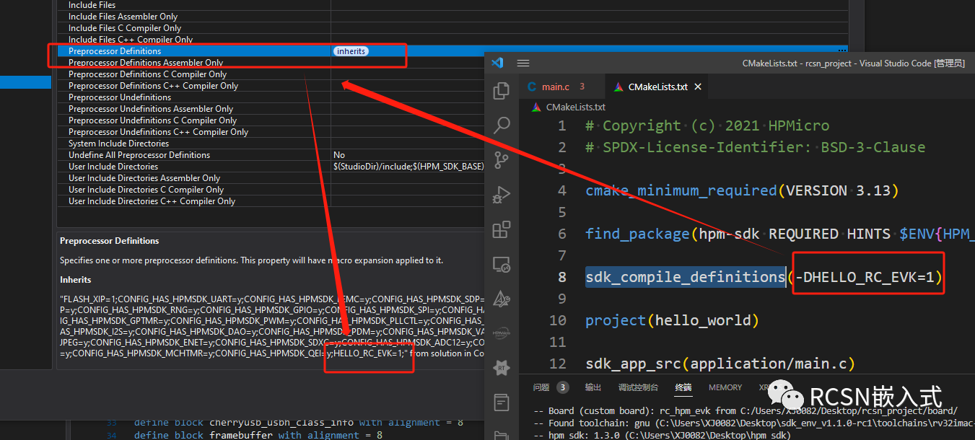Click the VS Code logo in title bar

[x=497, y=63]
